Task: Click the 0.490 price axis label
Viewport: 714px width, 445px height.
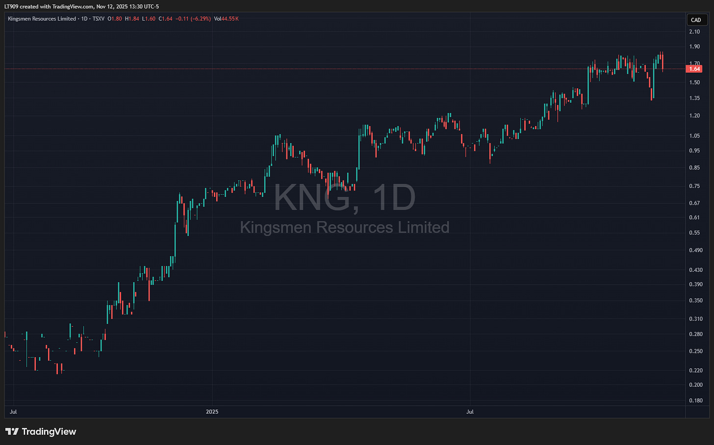Action: pyautogui.click(x=695, y=250)
